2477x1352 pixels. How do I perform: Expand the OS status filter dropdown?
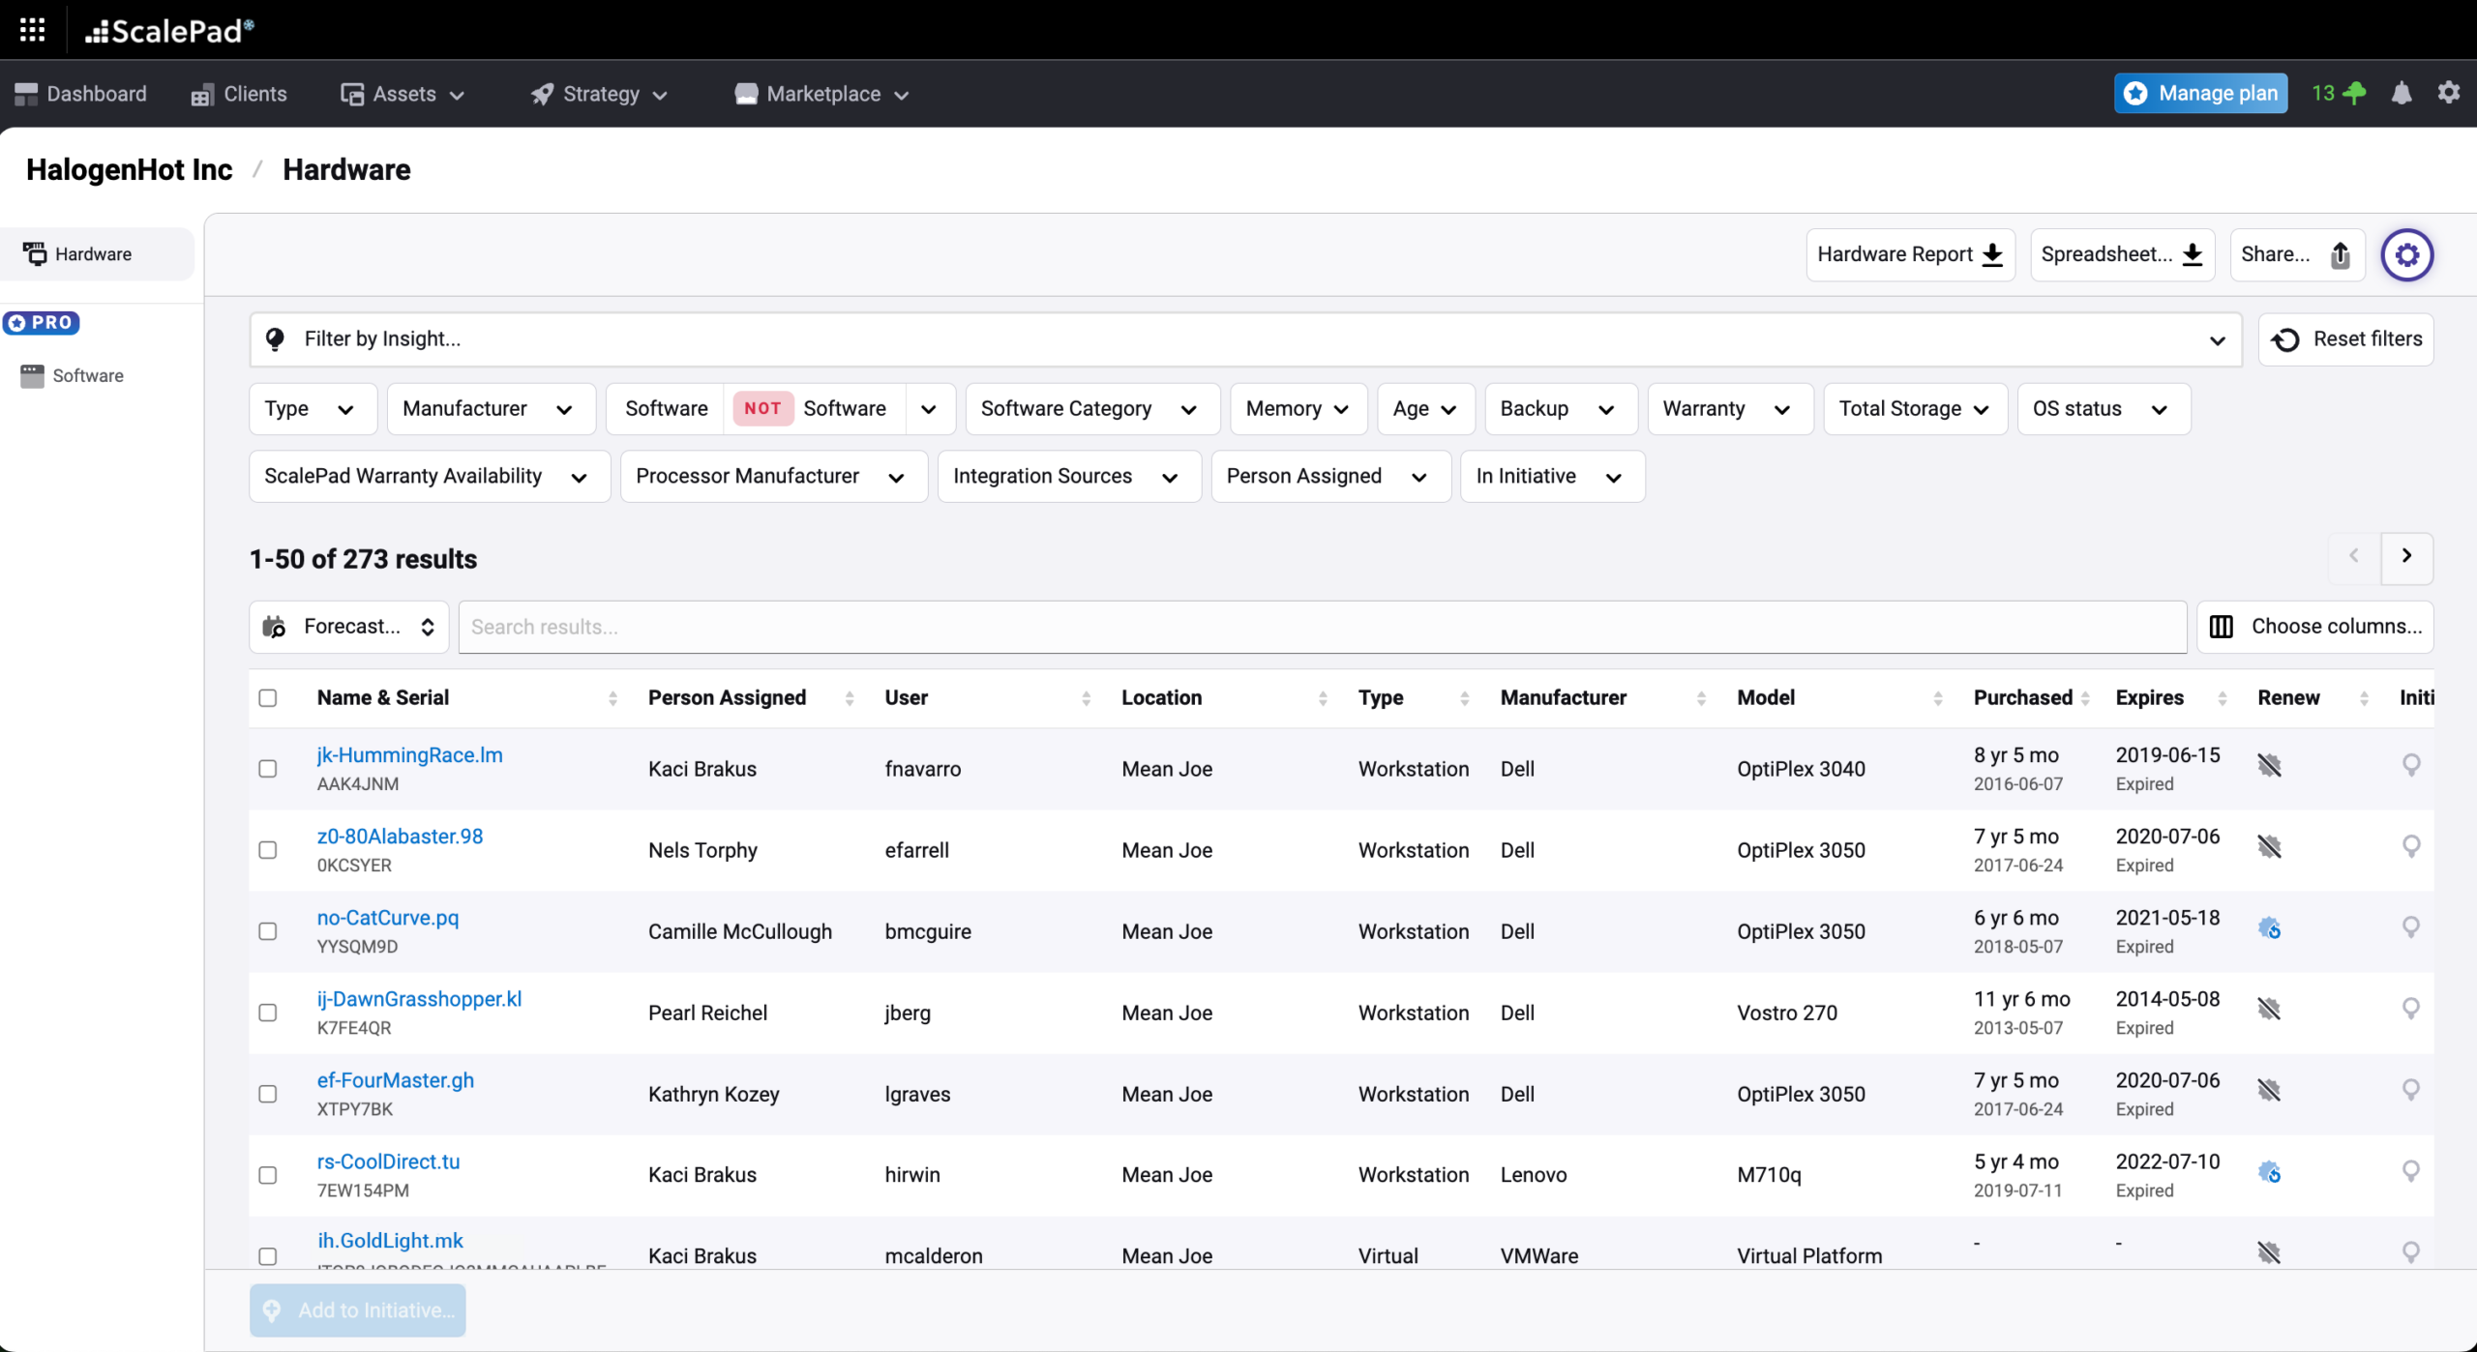2104,408
